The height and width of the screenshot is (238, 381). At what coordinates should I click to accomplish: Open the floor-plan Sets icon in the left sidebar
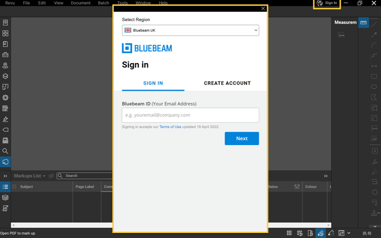pos(5,87)
